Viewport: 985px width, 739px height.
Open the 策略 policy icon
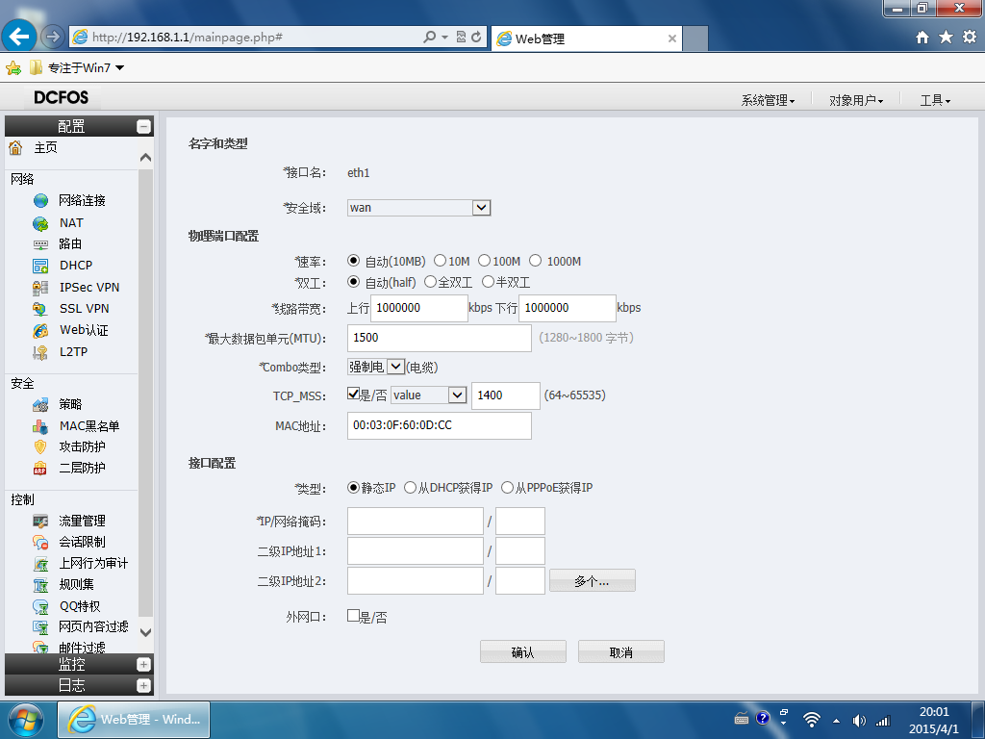(x=40, y=405)
